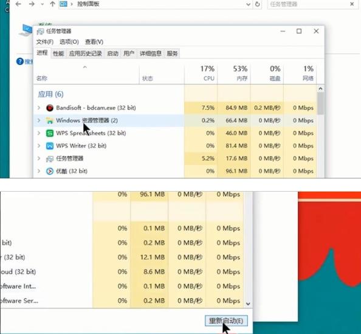361x334 pixels.
Task: Switch to the 详细信息 tab
Action: [x=151, y=54]
